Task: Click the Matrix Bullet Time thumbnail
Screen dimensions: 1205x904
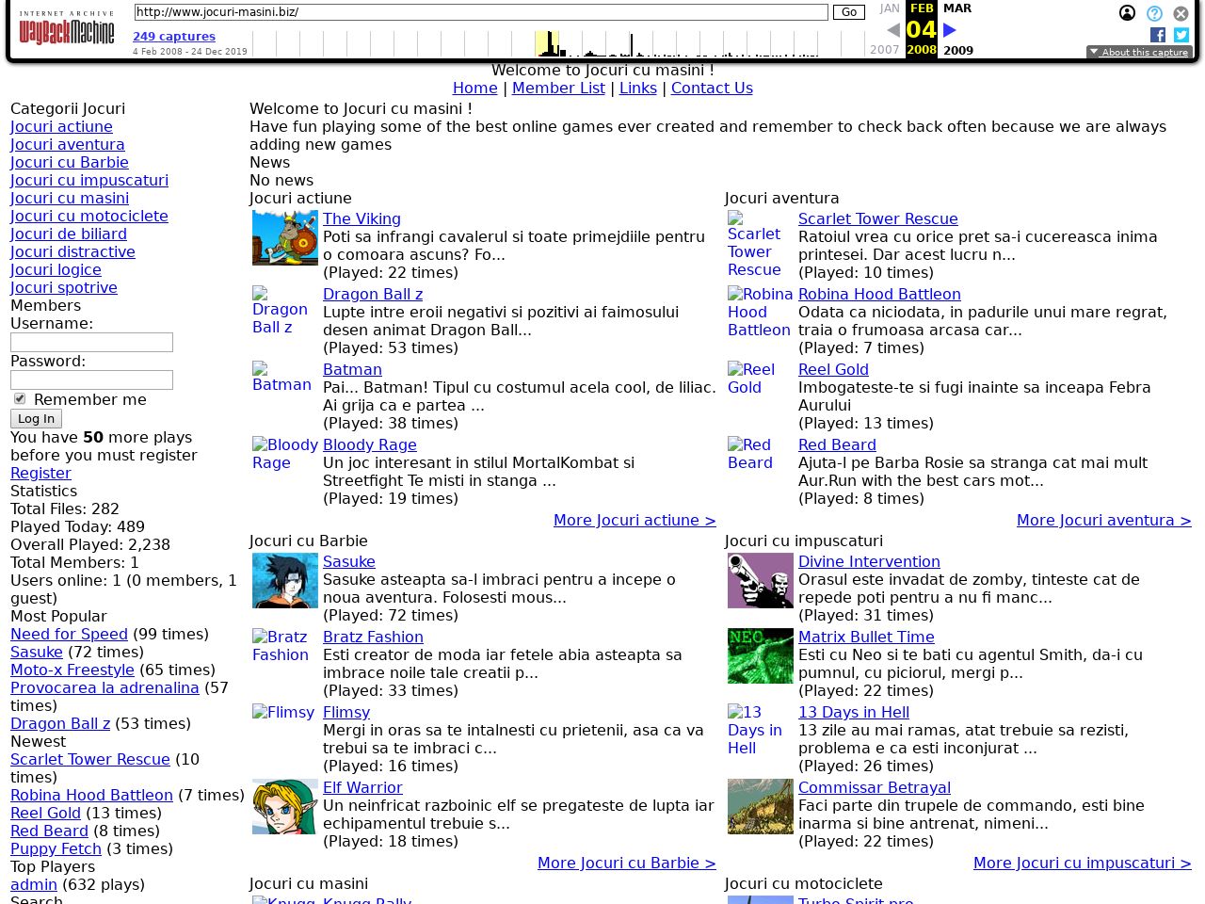Action: [x=760, y=655]
